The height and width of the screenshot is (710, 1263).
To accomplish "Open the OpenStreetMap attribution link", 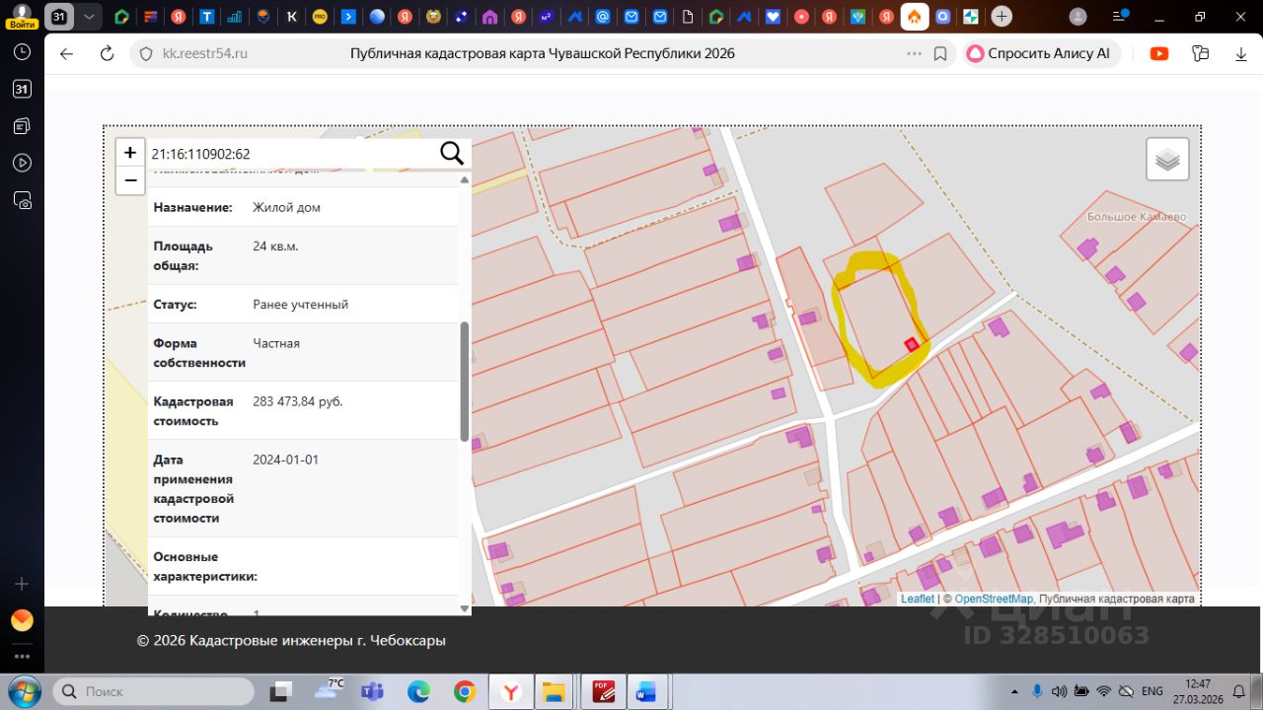I will coord(994,599).
